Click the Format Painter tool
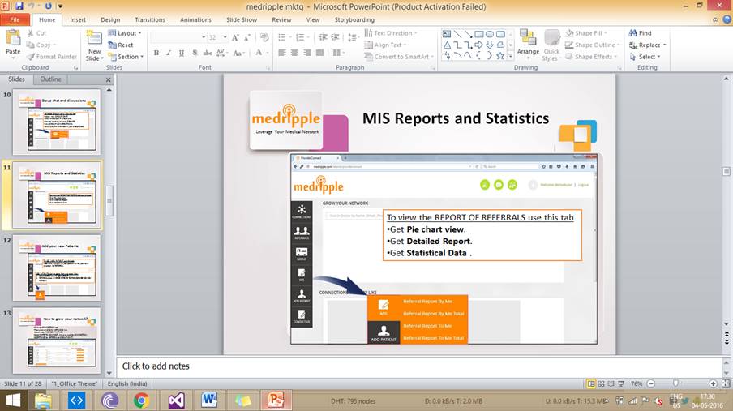The height and width of the screenshot is (411, 733). 52,57
